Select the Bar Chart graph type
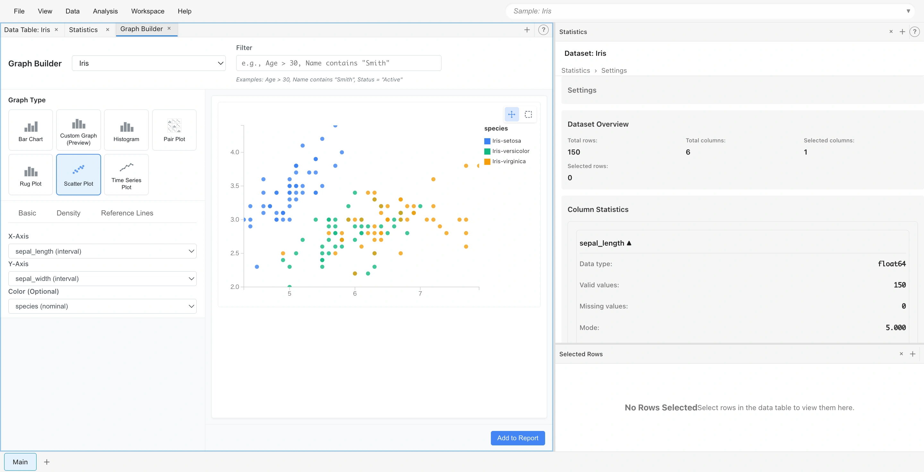924x472 pixels. (x=30, y=130)
